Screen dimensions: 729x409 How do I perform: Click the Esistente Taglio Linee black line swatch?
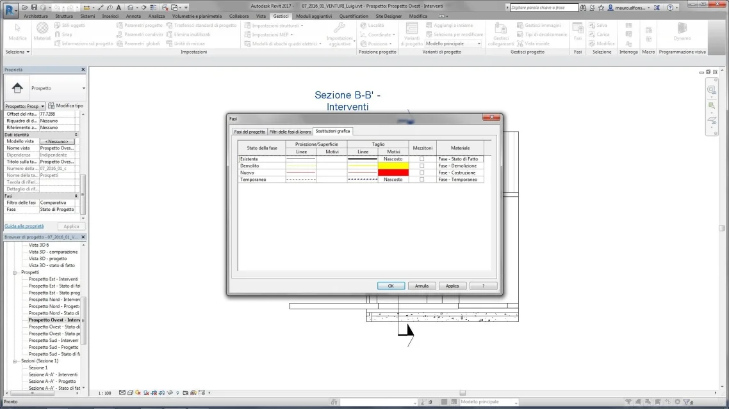click(x=363, y=159)
